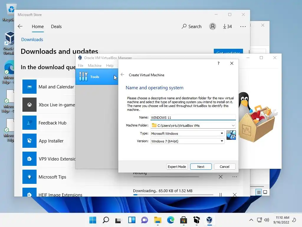Click the Expert Mode button

[x=177, y=167]
